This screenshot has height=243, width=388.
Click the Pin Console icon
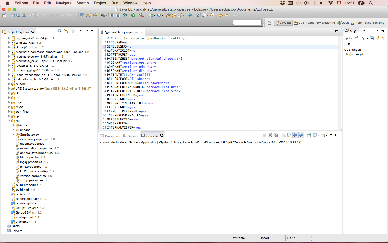[x=309, y=135]
